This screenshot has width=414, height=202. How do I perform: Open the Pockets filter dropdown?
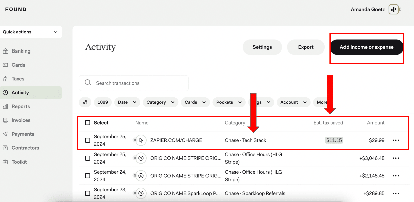pos(229,102)
